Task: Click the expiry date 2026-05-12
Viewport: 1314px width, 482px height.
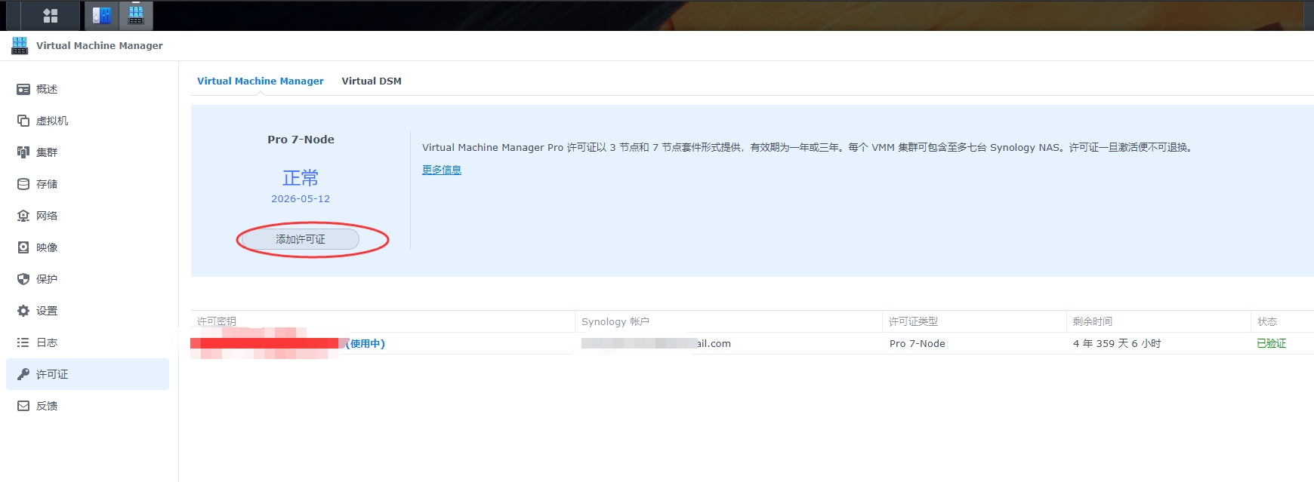Action: (301, 198)
